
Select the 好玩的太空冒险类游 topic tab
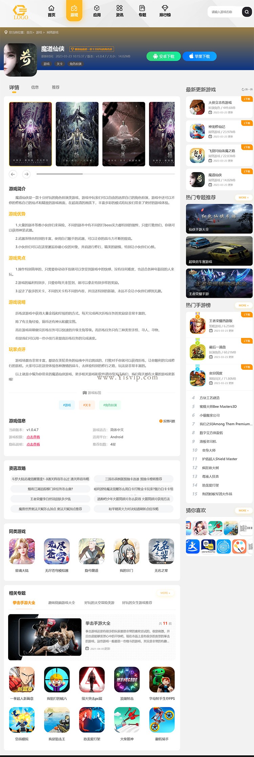[x=99, y=603]
